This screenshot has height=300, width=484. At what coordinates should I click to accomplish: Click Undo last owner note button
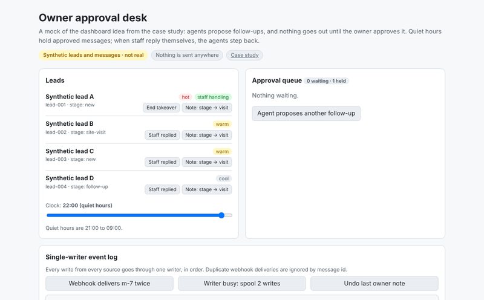point(374,283)
